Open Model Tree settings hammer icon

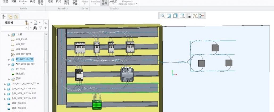[x=27, y=23]
